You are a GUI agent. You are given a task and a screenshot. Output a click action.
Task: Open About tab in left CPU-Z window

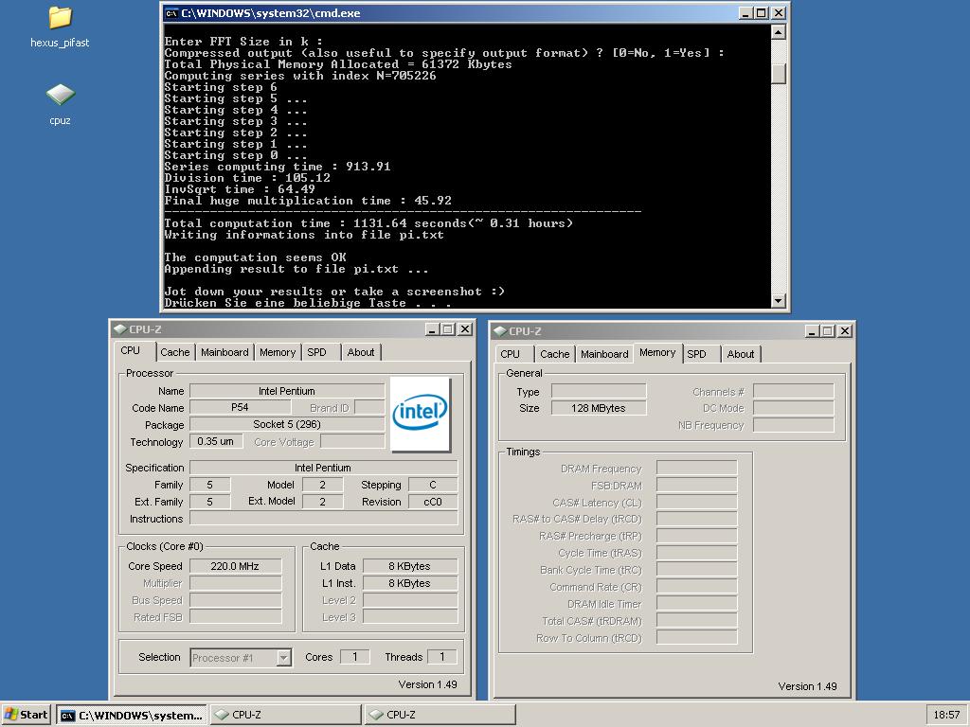click(x=361, y=352)
